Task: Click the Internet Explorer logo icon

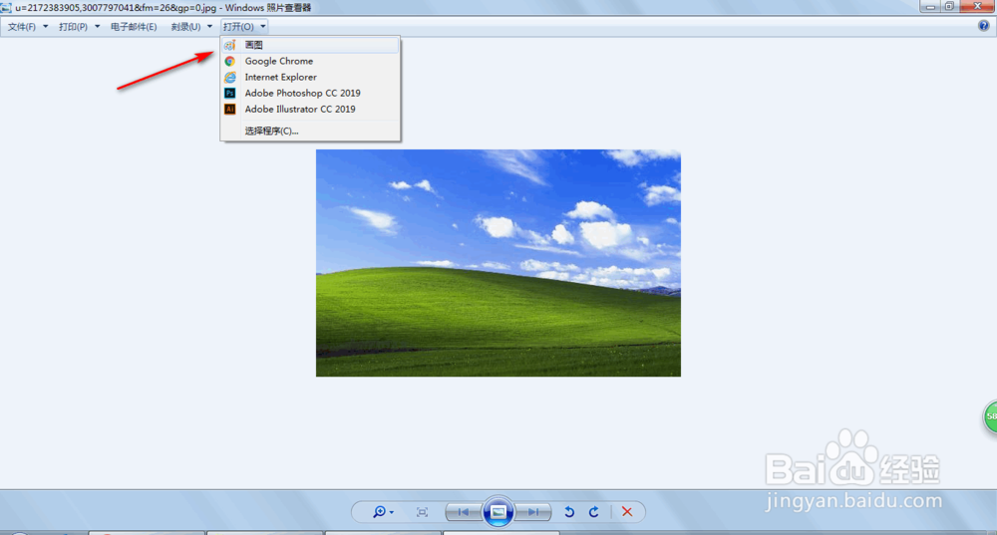Action: [x=230, y=77]
